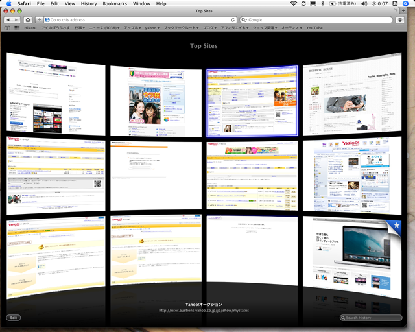Open Bluetooth status menu
Screen dimensions: 415x332
pos(323,3)
